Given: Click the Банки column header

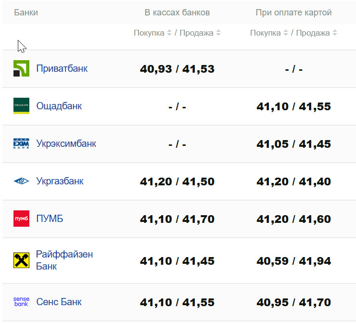Looking at the screenshot, I should point(26,13).
